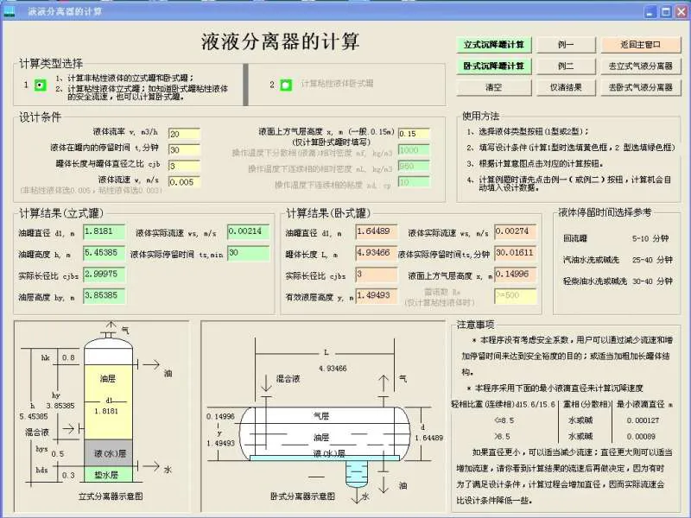Viewport: 691px width, 518px height.
Task: Click horizontal tank diameter result 1.64489
Action: coord(377,231)
